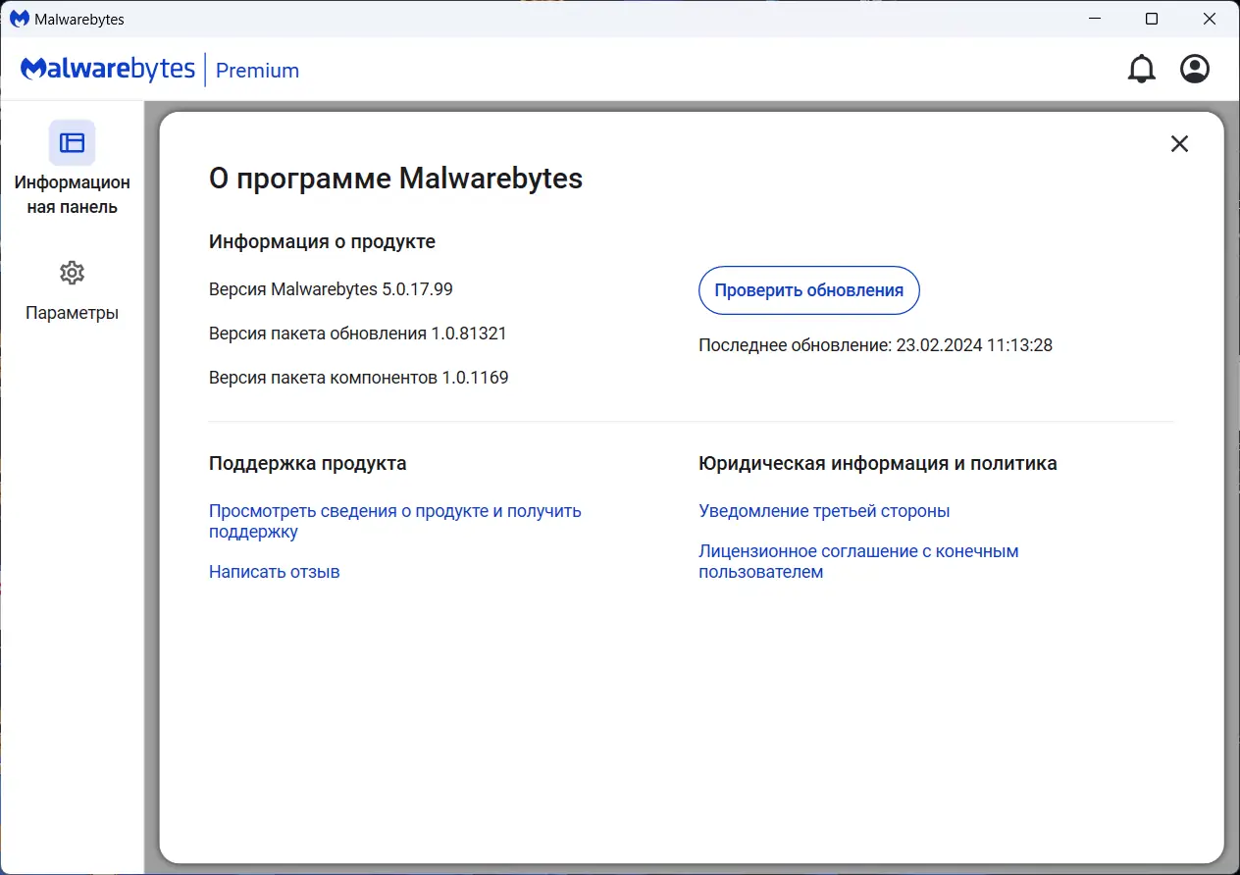Image resolution: width=1240 pixels, height=875 pixels.
Task: Click Версия Malwarebytes 5.0.17.99 text
Action: (x=331, y=289)
